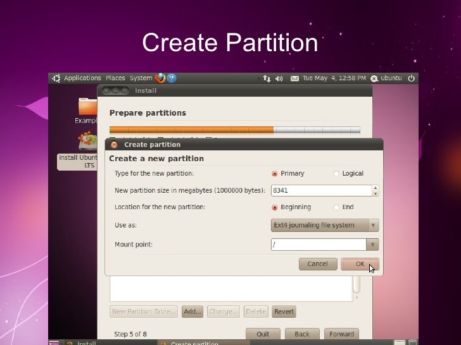Image resolution: width=461 pixels, height=345 pixels.
Task: Confirm the new partition with OK
Action: tap(360, 264)
